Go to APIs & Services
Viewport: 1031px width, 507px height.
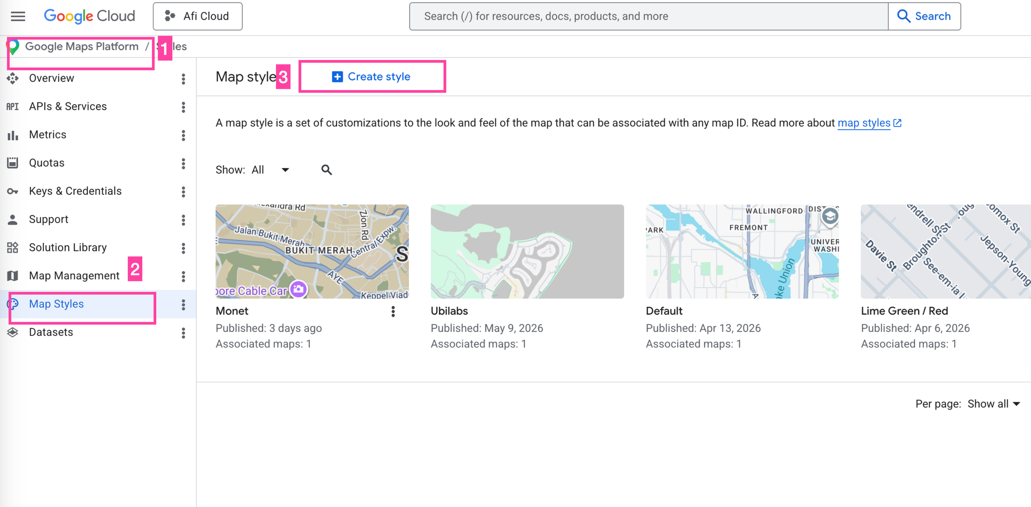tap(68, 107)
